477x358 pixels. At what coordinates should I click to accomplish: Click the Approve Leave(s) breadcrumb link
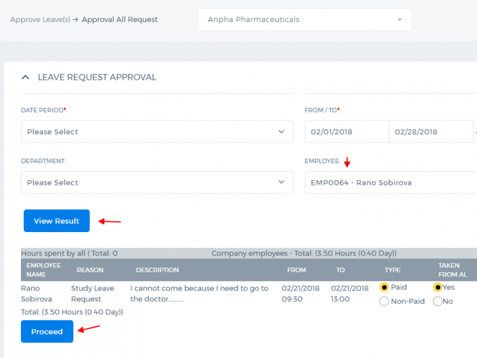(40, 20)
